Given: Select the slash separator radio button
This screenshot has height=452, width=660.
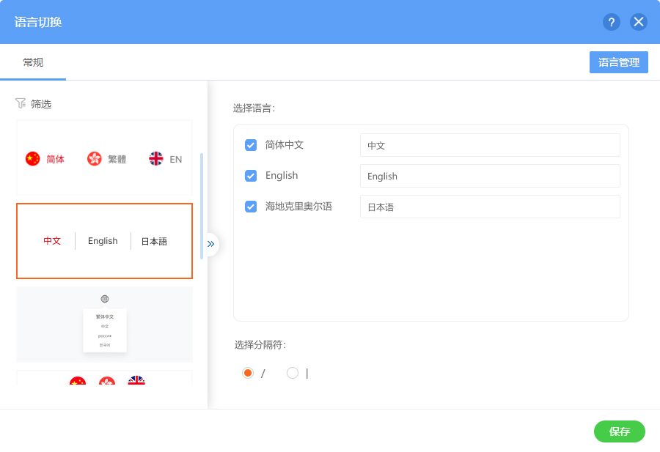Looking at the screenshot, I should pos(248,373).
